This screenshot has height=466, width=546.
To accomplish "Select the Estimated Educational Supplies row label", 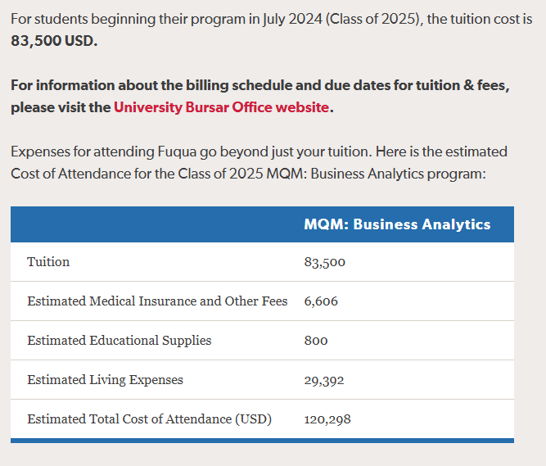I will coord(119,341).
